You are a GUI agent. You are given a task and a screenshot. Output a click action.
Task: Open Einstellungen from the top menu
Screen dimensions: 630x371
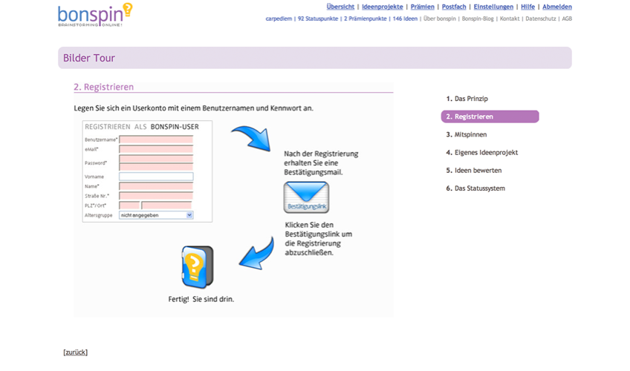493,7
